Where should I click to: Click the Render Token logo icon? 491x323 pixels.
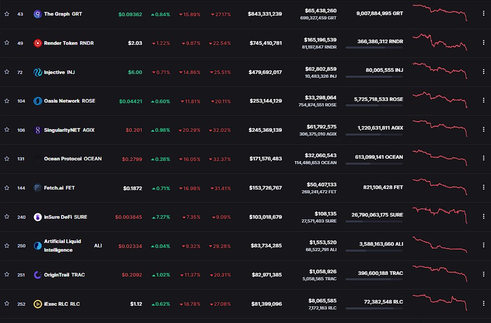click(38, 43)
